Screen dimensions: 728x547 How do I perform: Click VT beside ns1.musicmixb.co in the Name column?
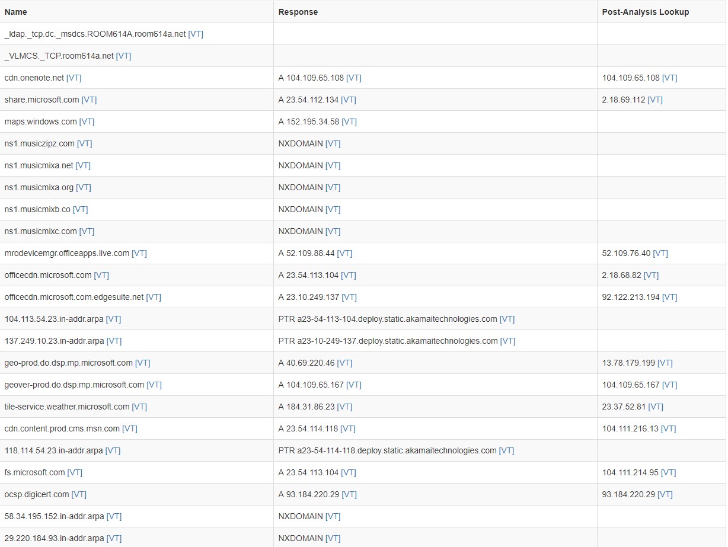[x=80, y=209]
